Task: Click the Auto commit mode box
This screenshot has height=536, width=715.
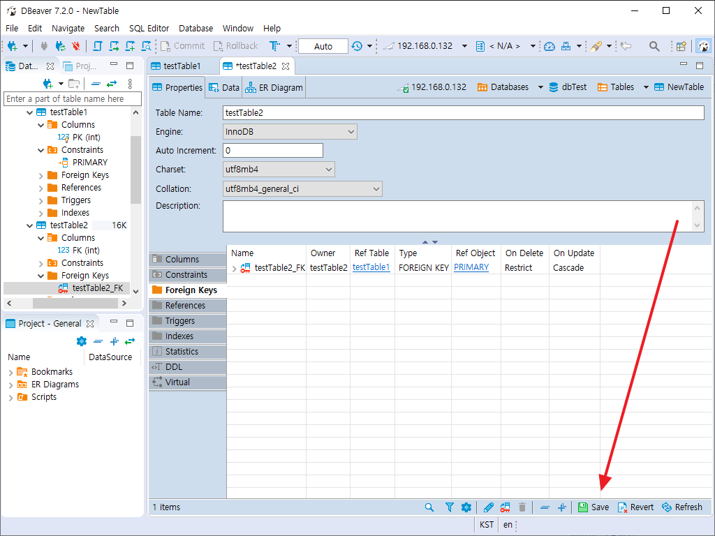Action: click(x=323, y=46)
